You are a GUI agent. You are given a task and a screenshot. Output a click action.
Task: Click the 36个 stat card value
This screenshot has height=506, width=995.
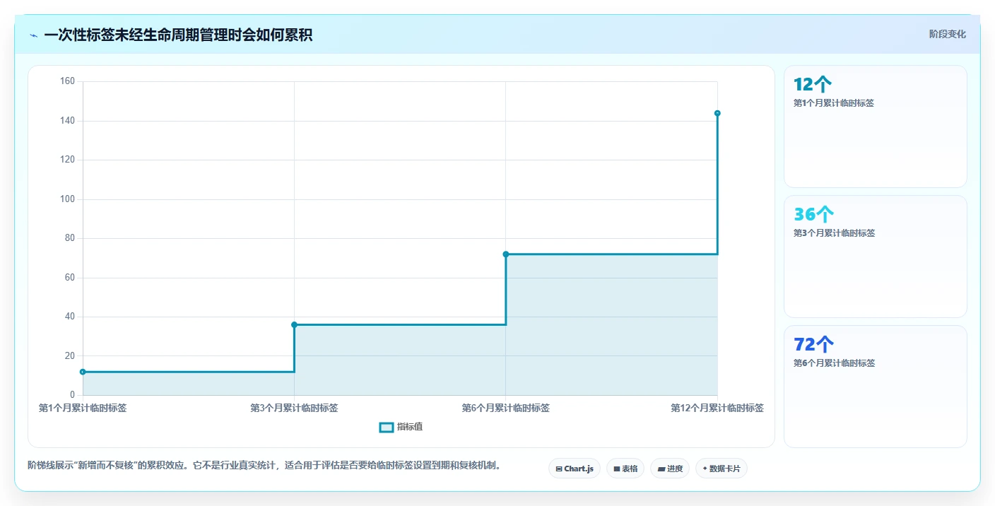tap(814, 215)
